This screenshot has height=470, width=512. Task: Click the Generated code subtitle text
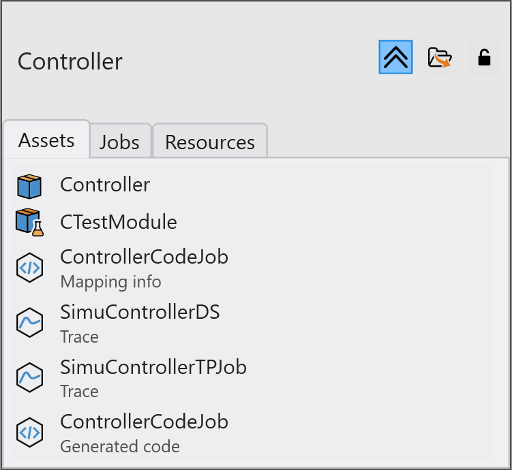click(120, 447)
